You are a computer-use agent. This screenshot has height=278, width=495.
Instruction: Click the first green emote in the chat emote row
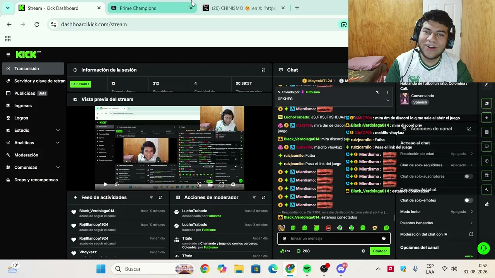pos(293,228)
